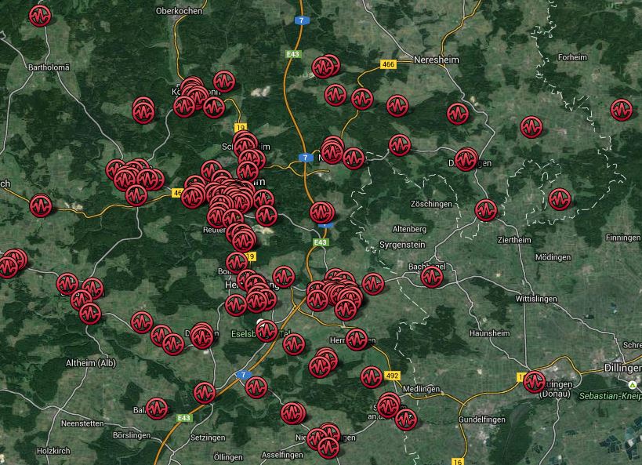Click marker between Giengen cluster and Bachhagel
The height and width of the screenshot is (465, 642).
[373, 284]
